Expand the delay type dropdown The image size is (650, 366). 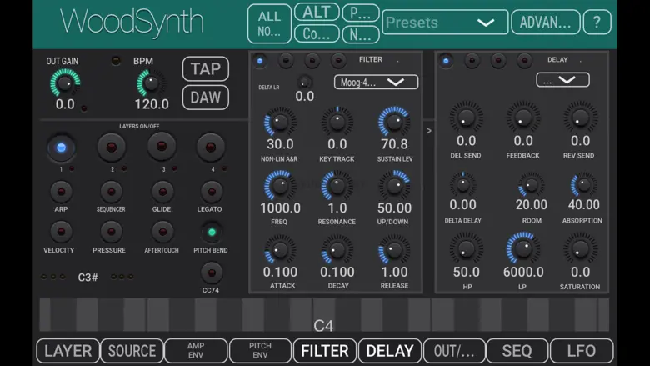point(562,80)
